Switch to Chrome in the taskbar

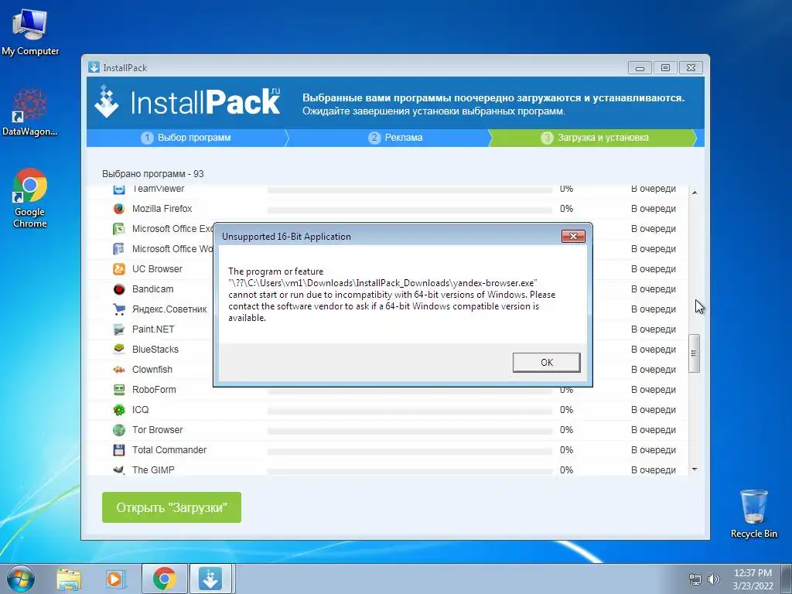click(x=165, y=579)
